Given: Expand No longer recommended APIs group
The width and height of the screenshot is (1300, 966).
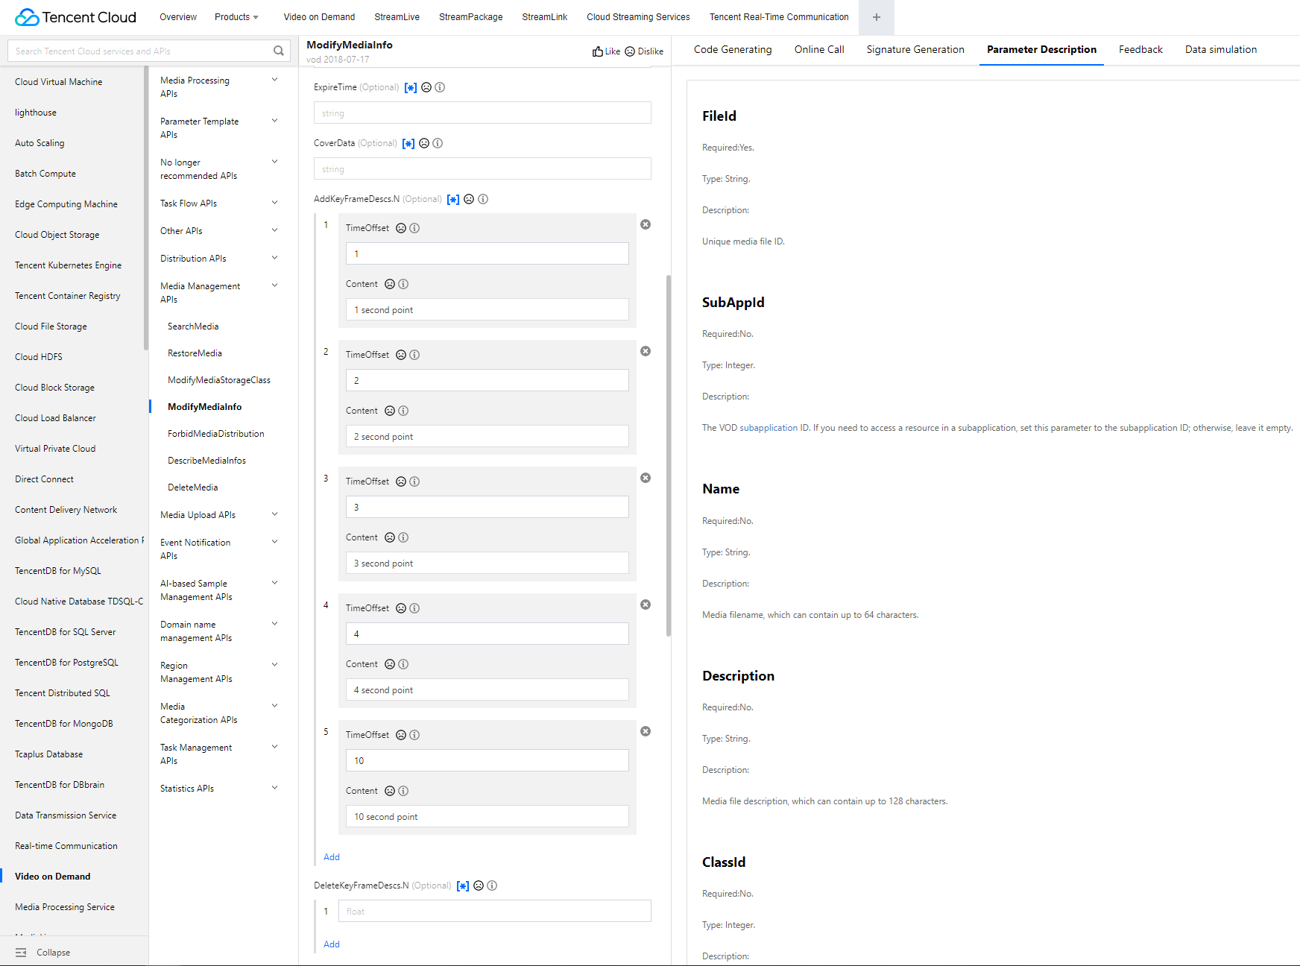Looking at the screenshot, I should pos(274,162).
